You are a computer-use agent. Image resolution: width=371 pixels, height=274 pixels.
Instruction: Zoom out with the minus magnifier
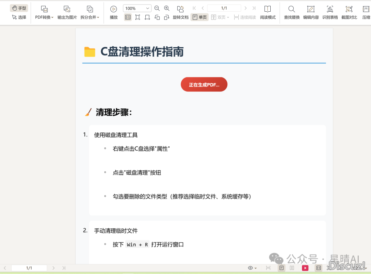[x=157, y=8]
